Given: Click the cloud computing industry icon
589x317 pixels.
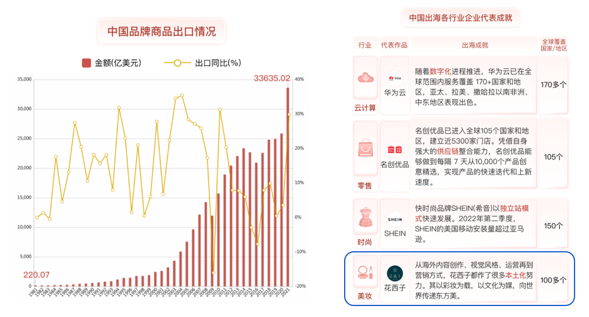Looking at the screenshot, I should (x=366, y=78).
